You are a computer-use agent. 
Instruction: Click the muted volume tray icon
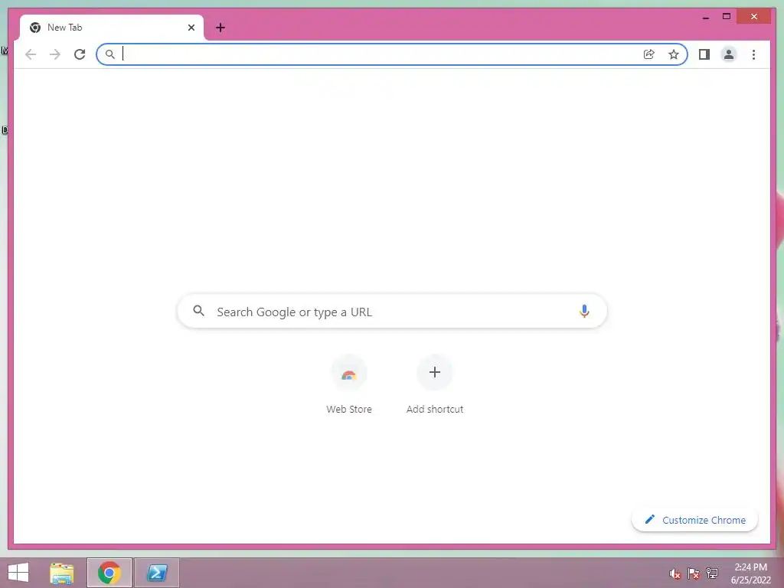point(675,574)
